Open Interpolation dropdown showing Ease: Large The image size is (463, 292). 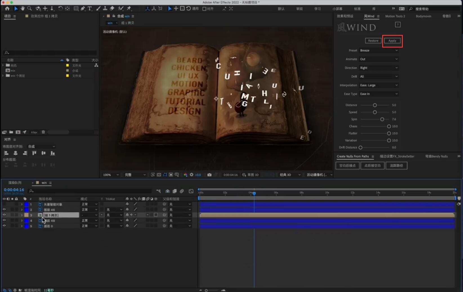(379, 85)
